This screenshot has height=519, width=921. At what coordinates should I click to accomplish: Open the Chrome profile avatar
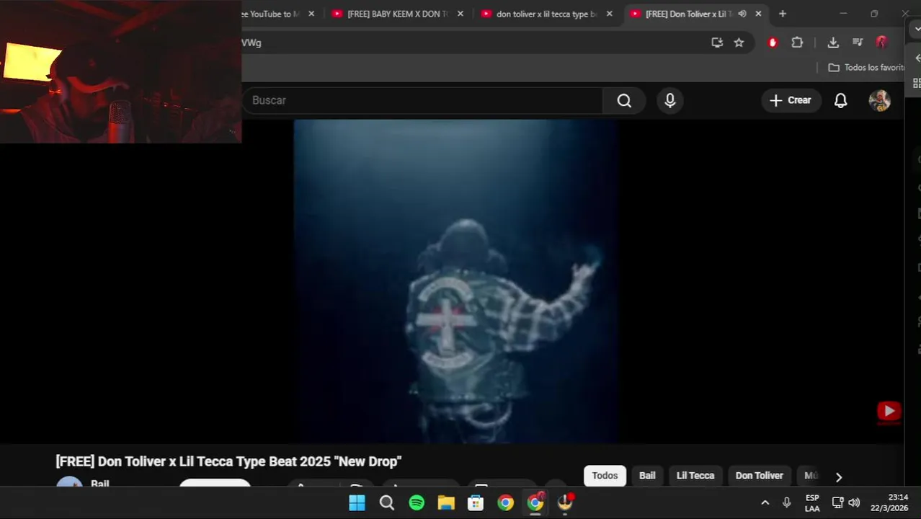coord(881,43)
